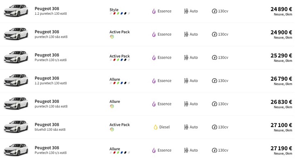
Task: Click the Allure label in the 26 830 € row
Action: [115, 101]
